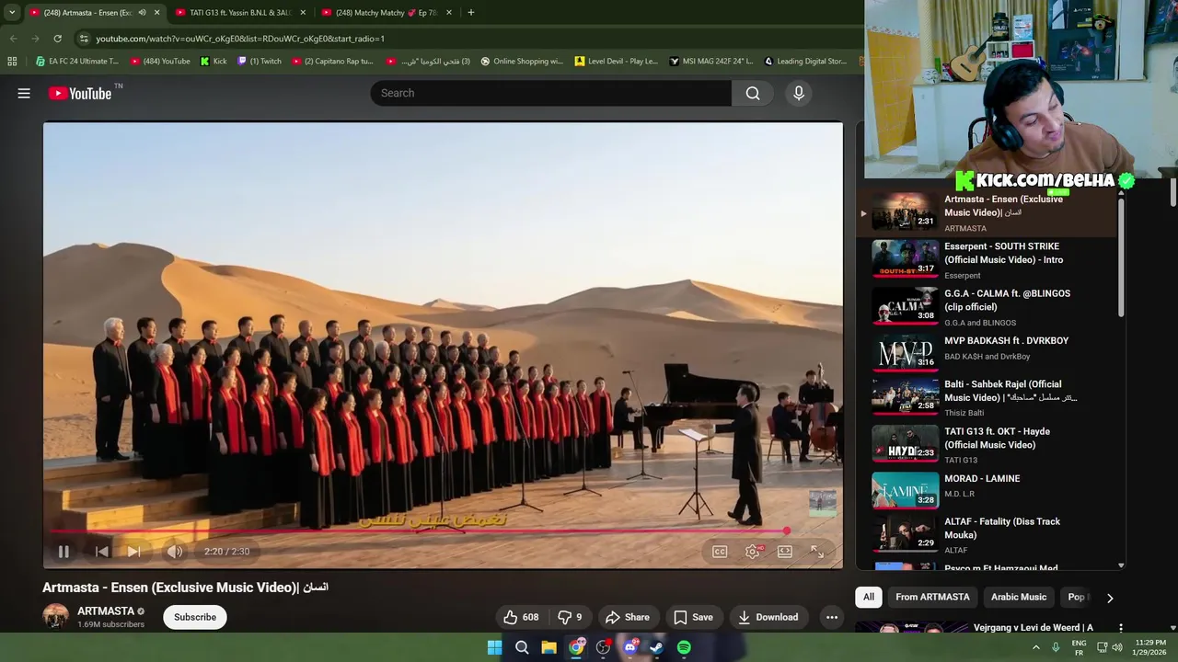The height and width of the screenshot is (662, 1178).
Task: Open player settings gear
Action: pos(753,552)
